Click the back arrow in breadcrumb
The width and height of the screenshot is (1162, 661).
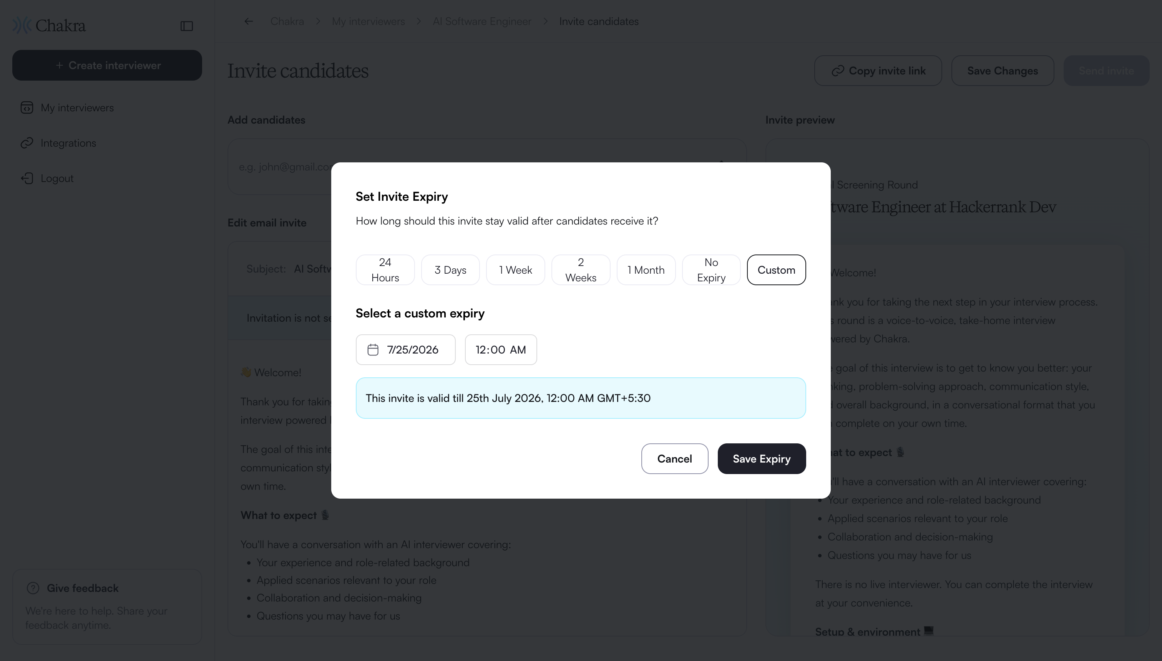[249, 21]
